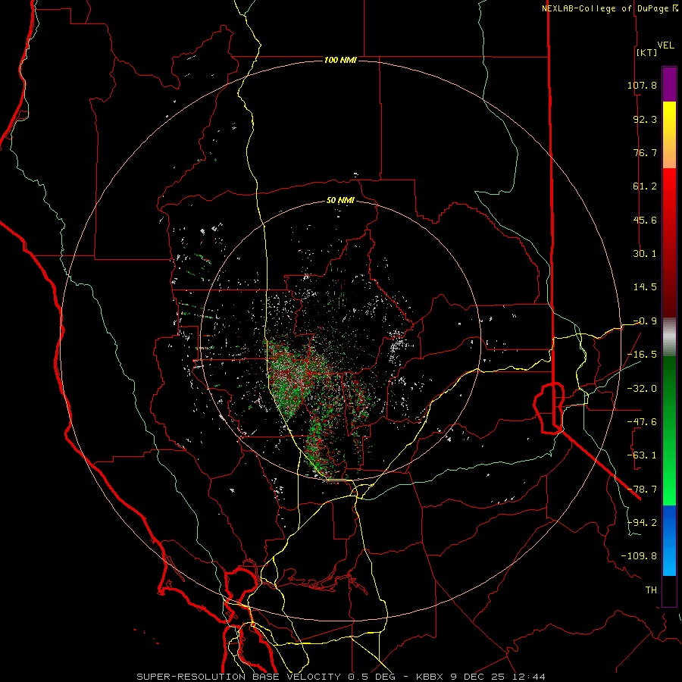This screenshot has height=682, width=682.
Task: Click the TH legend label
Action: point(651,590)
